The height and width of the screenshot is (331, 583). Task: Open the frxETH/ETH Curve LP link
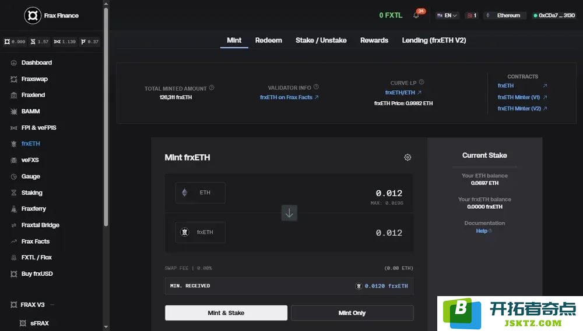pos(403,92)
